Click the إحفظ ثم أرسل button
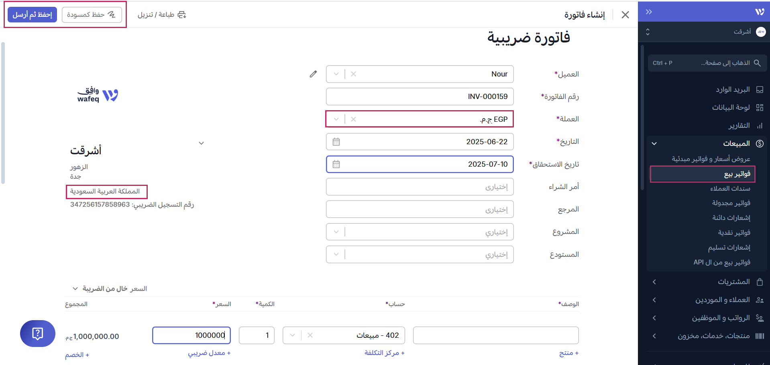This screenshot has height=365, width=770. click(x=32, y=15)
